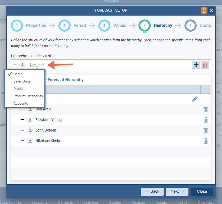Choose Product Categories in dropdown list
The width and height of the screenshot is (222, 204).
click(28, 96)
